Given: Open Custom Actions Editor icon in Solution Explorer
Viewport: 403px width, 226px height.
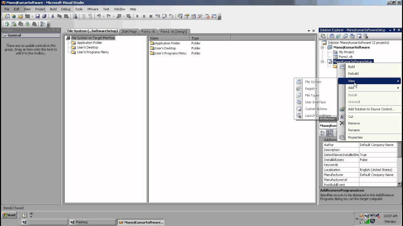Looking at the screenshot, I should click(359, 36).
